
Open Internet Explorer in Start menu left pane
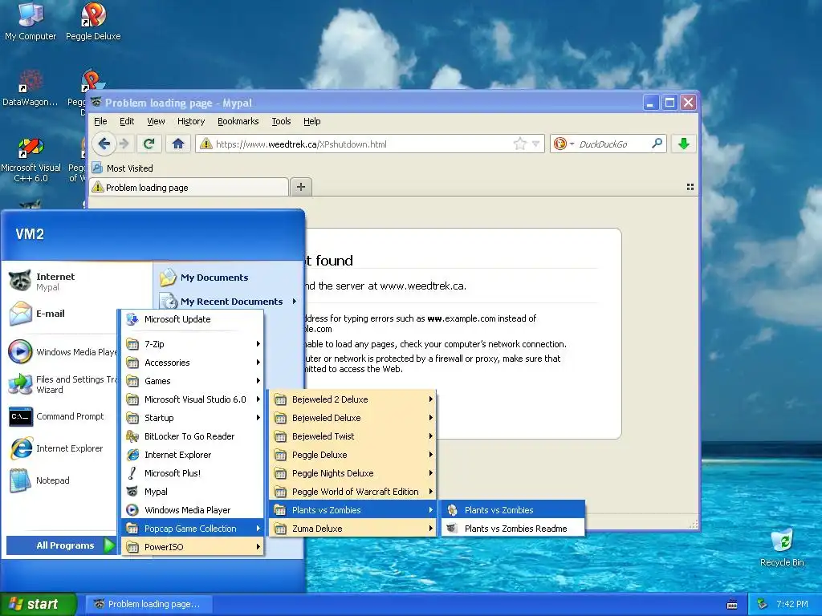pyautogui.click(x=62, y=448)
